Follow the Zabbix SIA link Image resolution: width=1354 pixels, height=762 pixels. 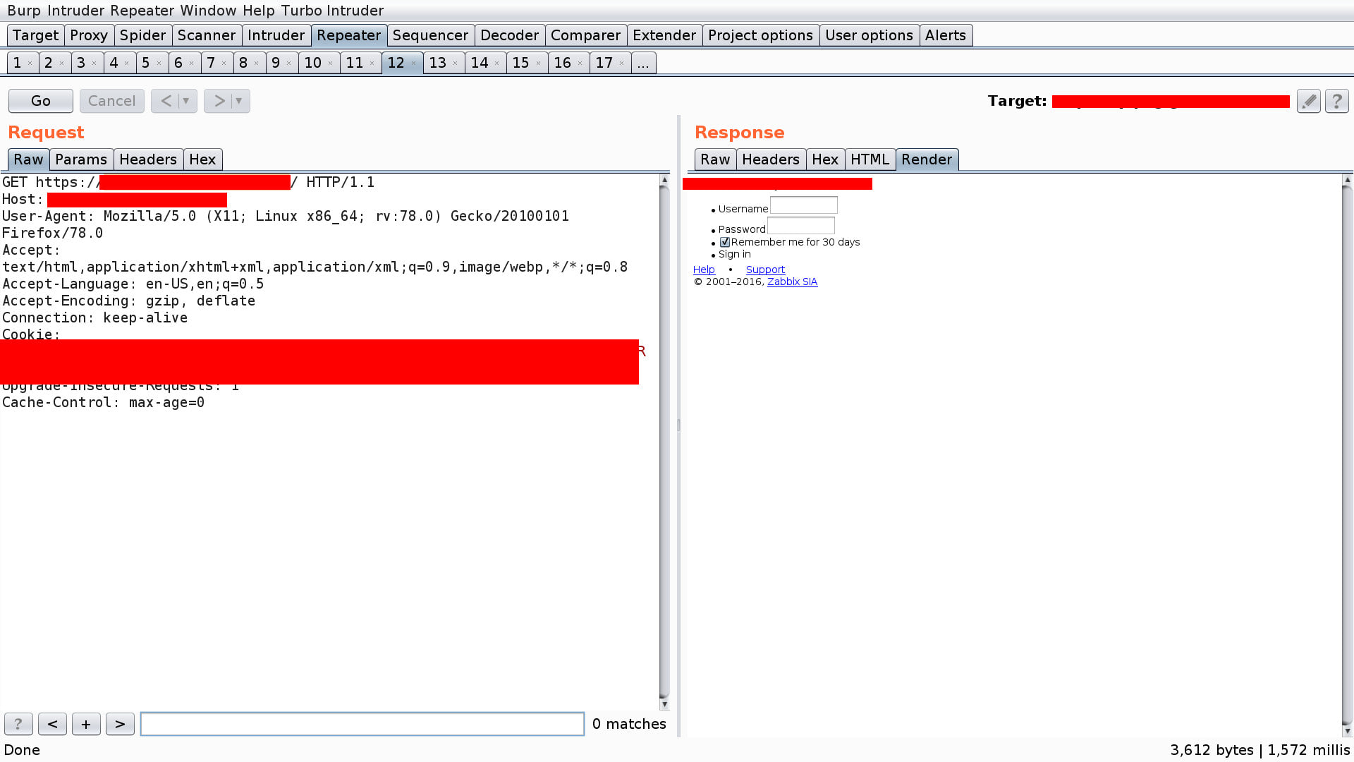coord(792,282)
